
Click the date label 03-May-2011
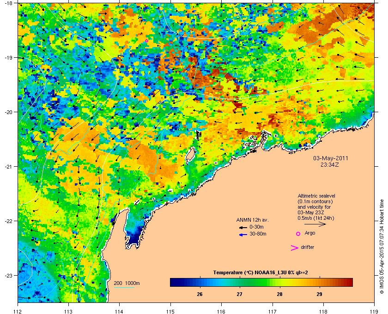(x=331, y=158)
